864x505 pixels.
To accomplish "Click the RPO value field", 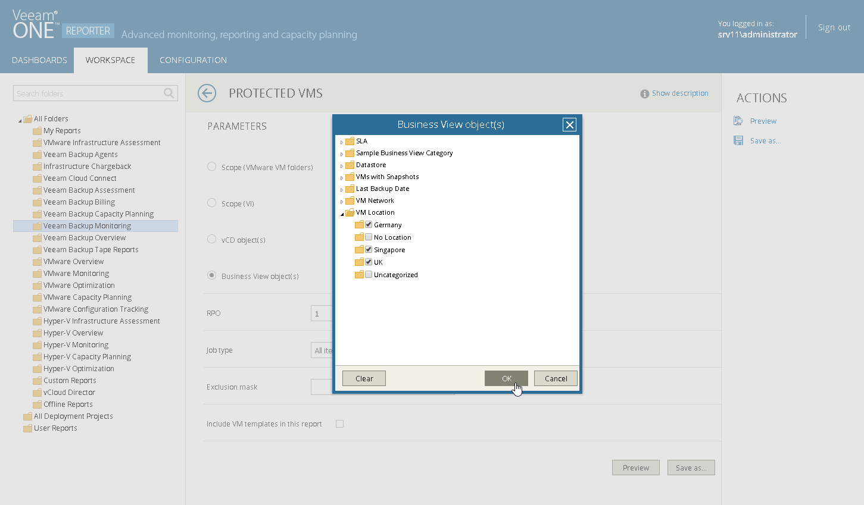I will pyautogui.click(x=322, y=313).
